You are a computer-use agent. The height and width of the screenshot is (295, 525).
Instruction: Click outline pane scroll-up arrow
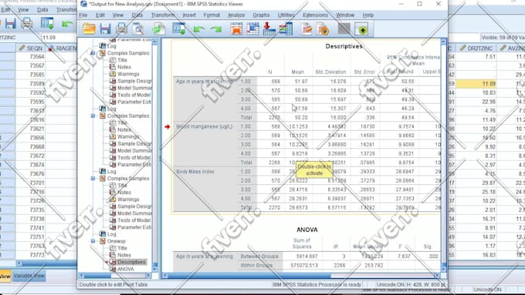coord(154,42)
